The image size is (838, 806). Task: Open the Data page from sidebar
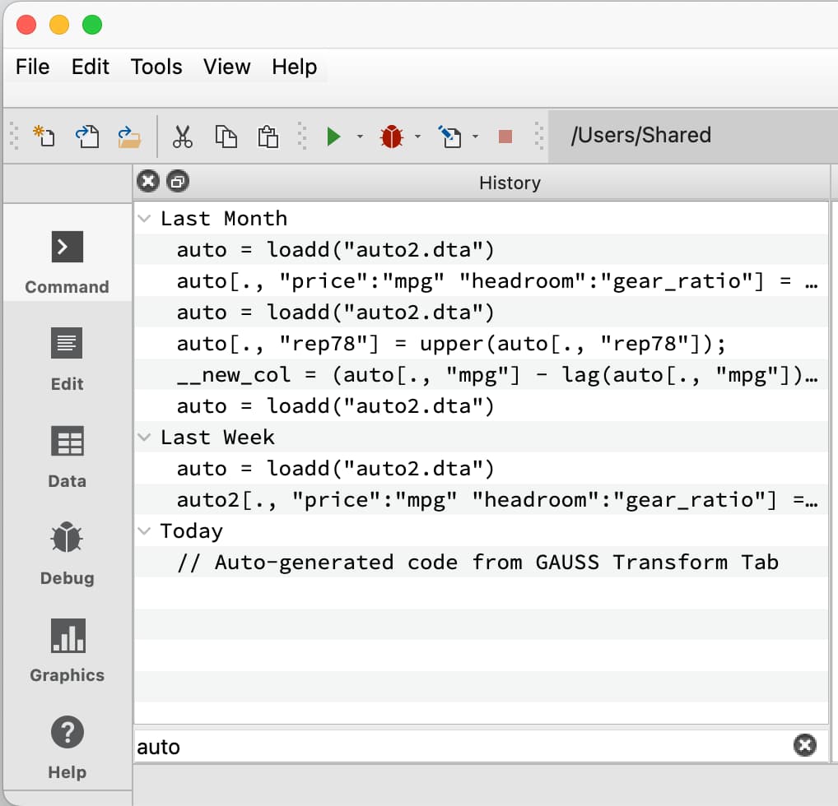point(67,455)
